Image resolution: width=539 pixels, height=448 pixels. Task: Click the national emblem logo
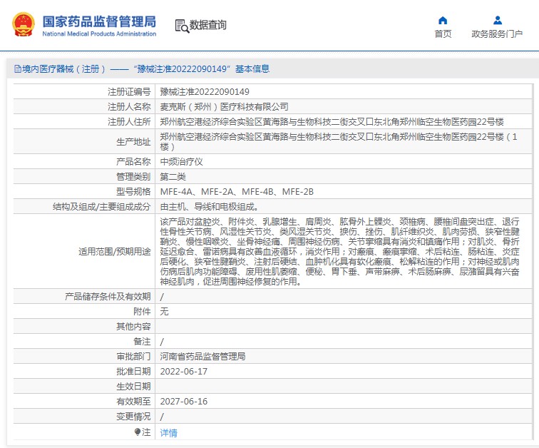pyautogui.click(x=24, y=24)
